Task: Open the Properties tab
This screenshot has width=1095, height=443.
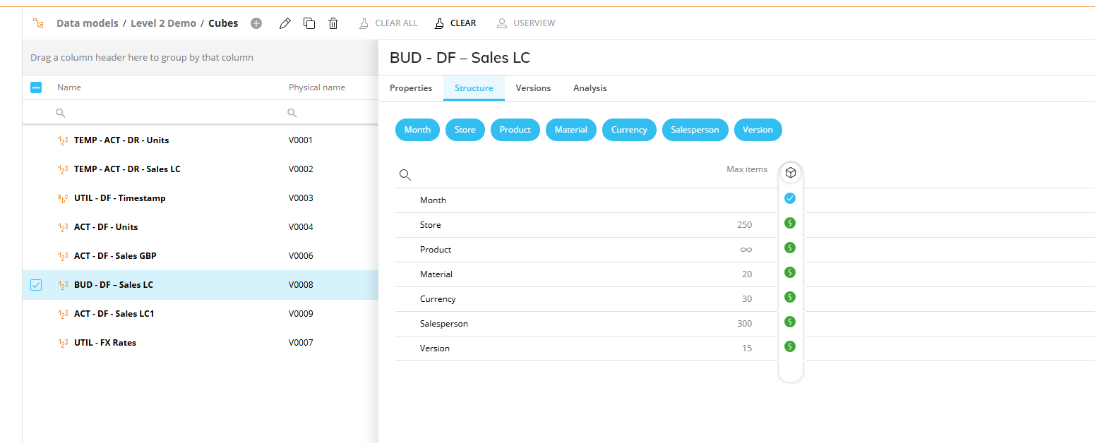Action: point(411,88)
